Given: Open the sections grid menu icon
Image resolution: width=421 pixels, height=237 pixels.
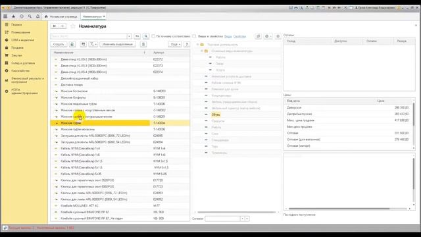Looking at the screenshot, I should [5, 16].
